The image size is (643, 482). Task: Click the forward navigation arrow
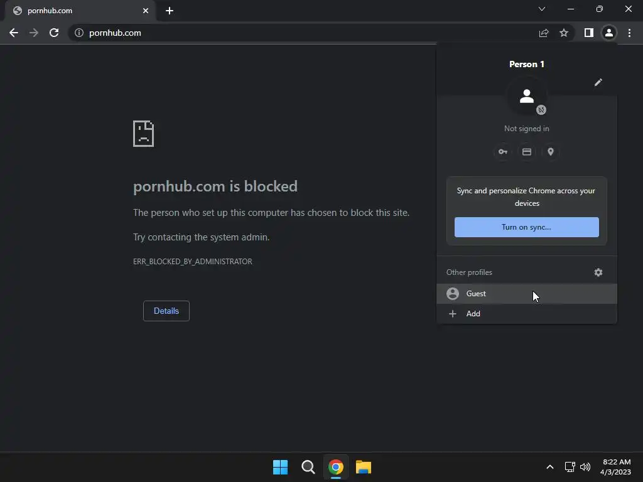click(x=34, y=33)
